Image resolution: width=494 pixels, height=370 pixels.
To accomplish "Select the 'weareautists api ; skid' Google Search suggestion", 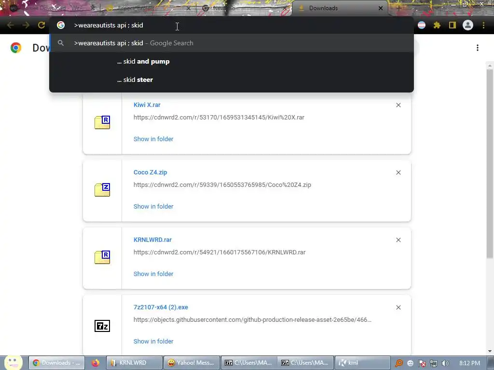I will (x=232, y=43).
